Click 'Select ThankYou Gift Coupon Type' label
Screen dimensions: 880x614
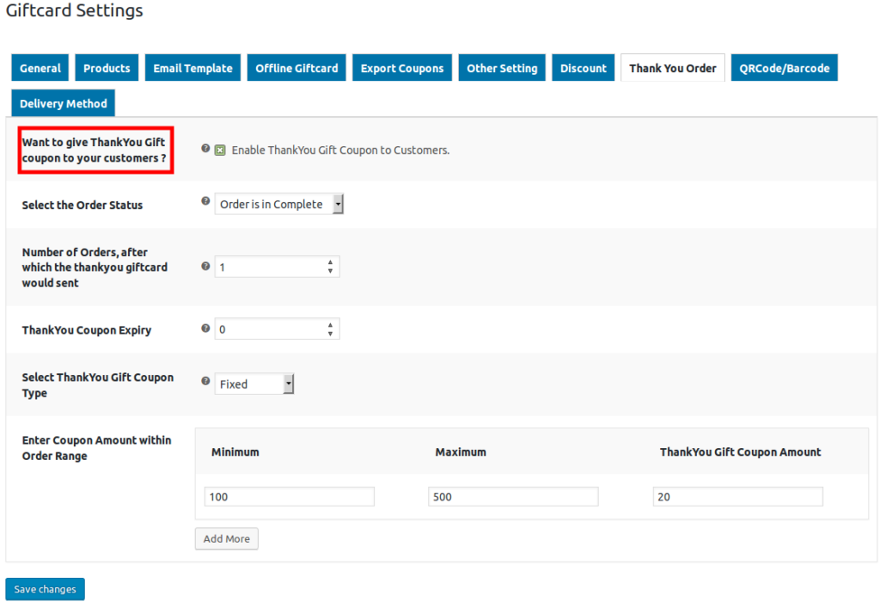tap(98, 384)
